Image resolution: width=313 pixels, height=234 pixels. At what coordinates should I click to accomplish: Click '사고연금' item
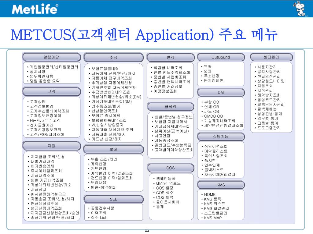pos(163,136)
